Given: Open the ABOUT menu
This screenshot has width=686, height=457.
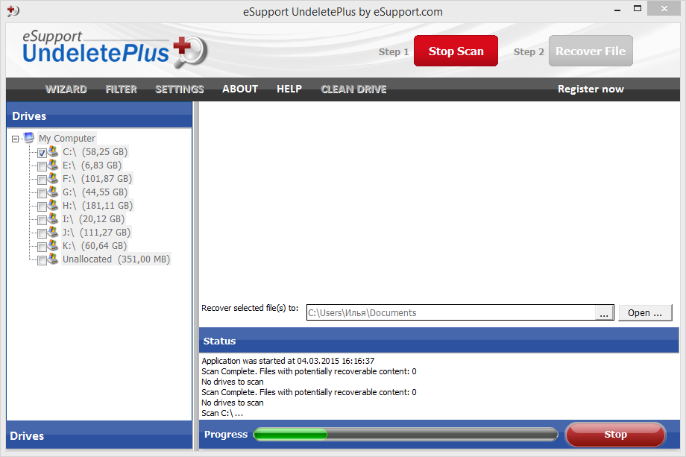Looking at the screenshot, I should [x=240, y=89].
